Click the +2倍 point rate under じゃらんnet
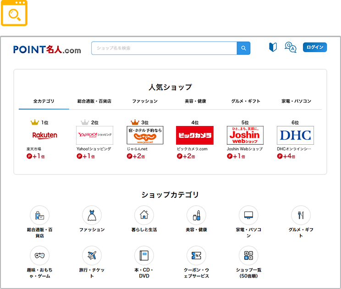This screenshot has width=341, height=289. point(136,156)
